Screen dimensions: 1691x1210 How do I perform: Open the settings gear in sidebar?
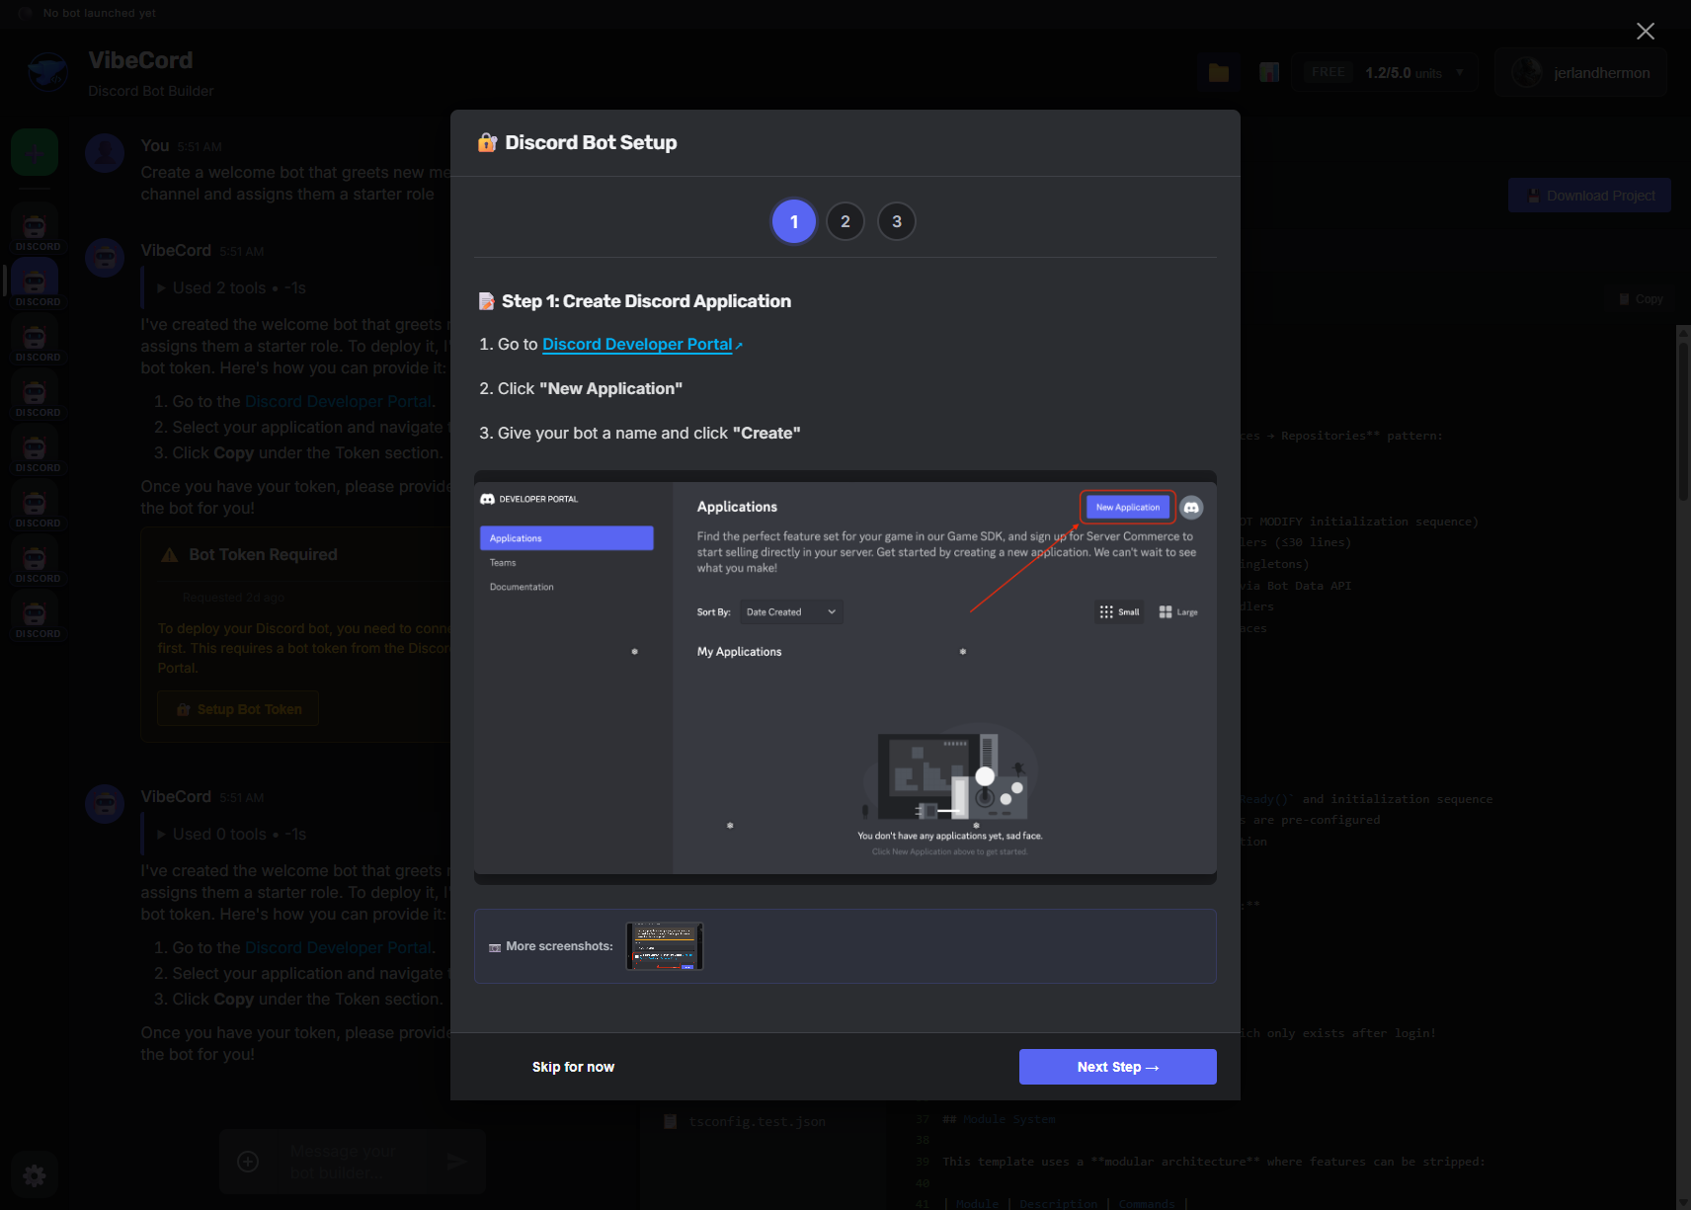coord(35,1174)
